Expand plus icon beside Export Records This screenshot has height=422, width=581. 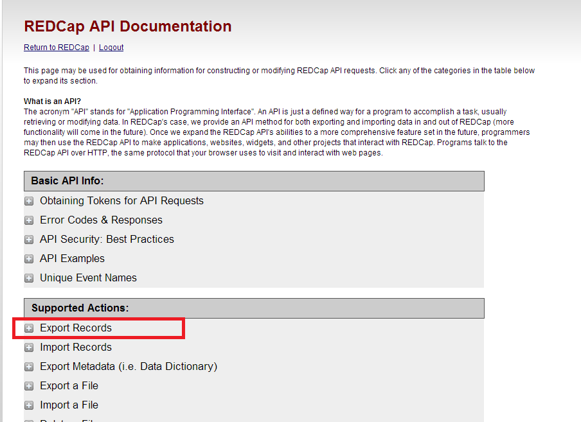click(x=29, y=328)
